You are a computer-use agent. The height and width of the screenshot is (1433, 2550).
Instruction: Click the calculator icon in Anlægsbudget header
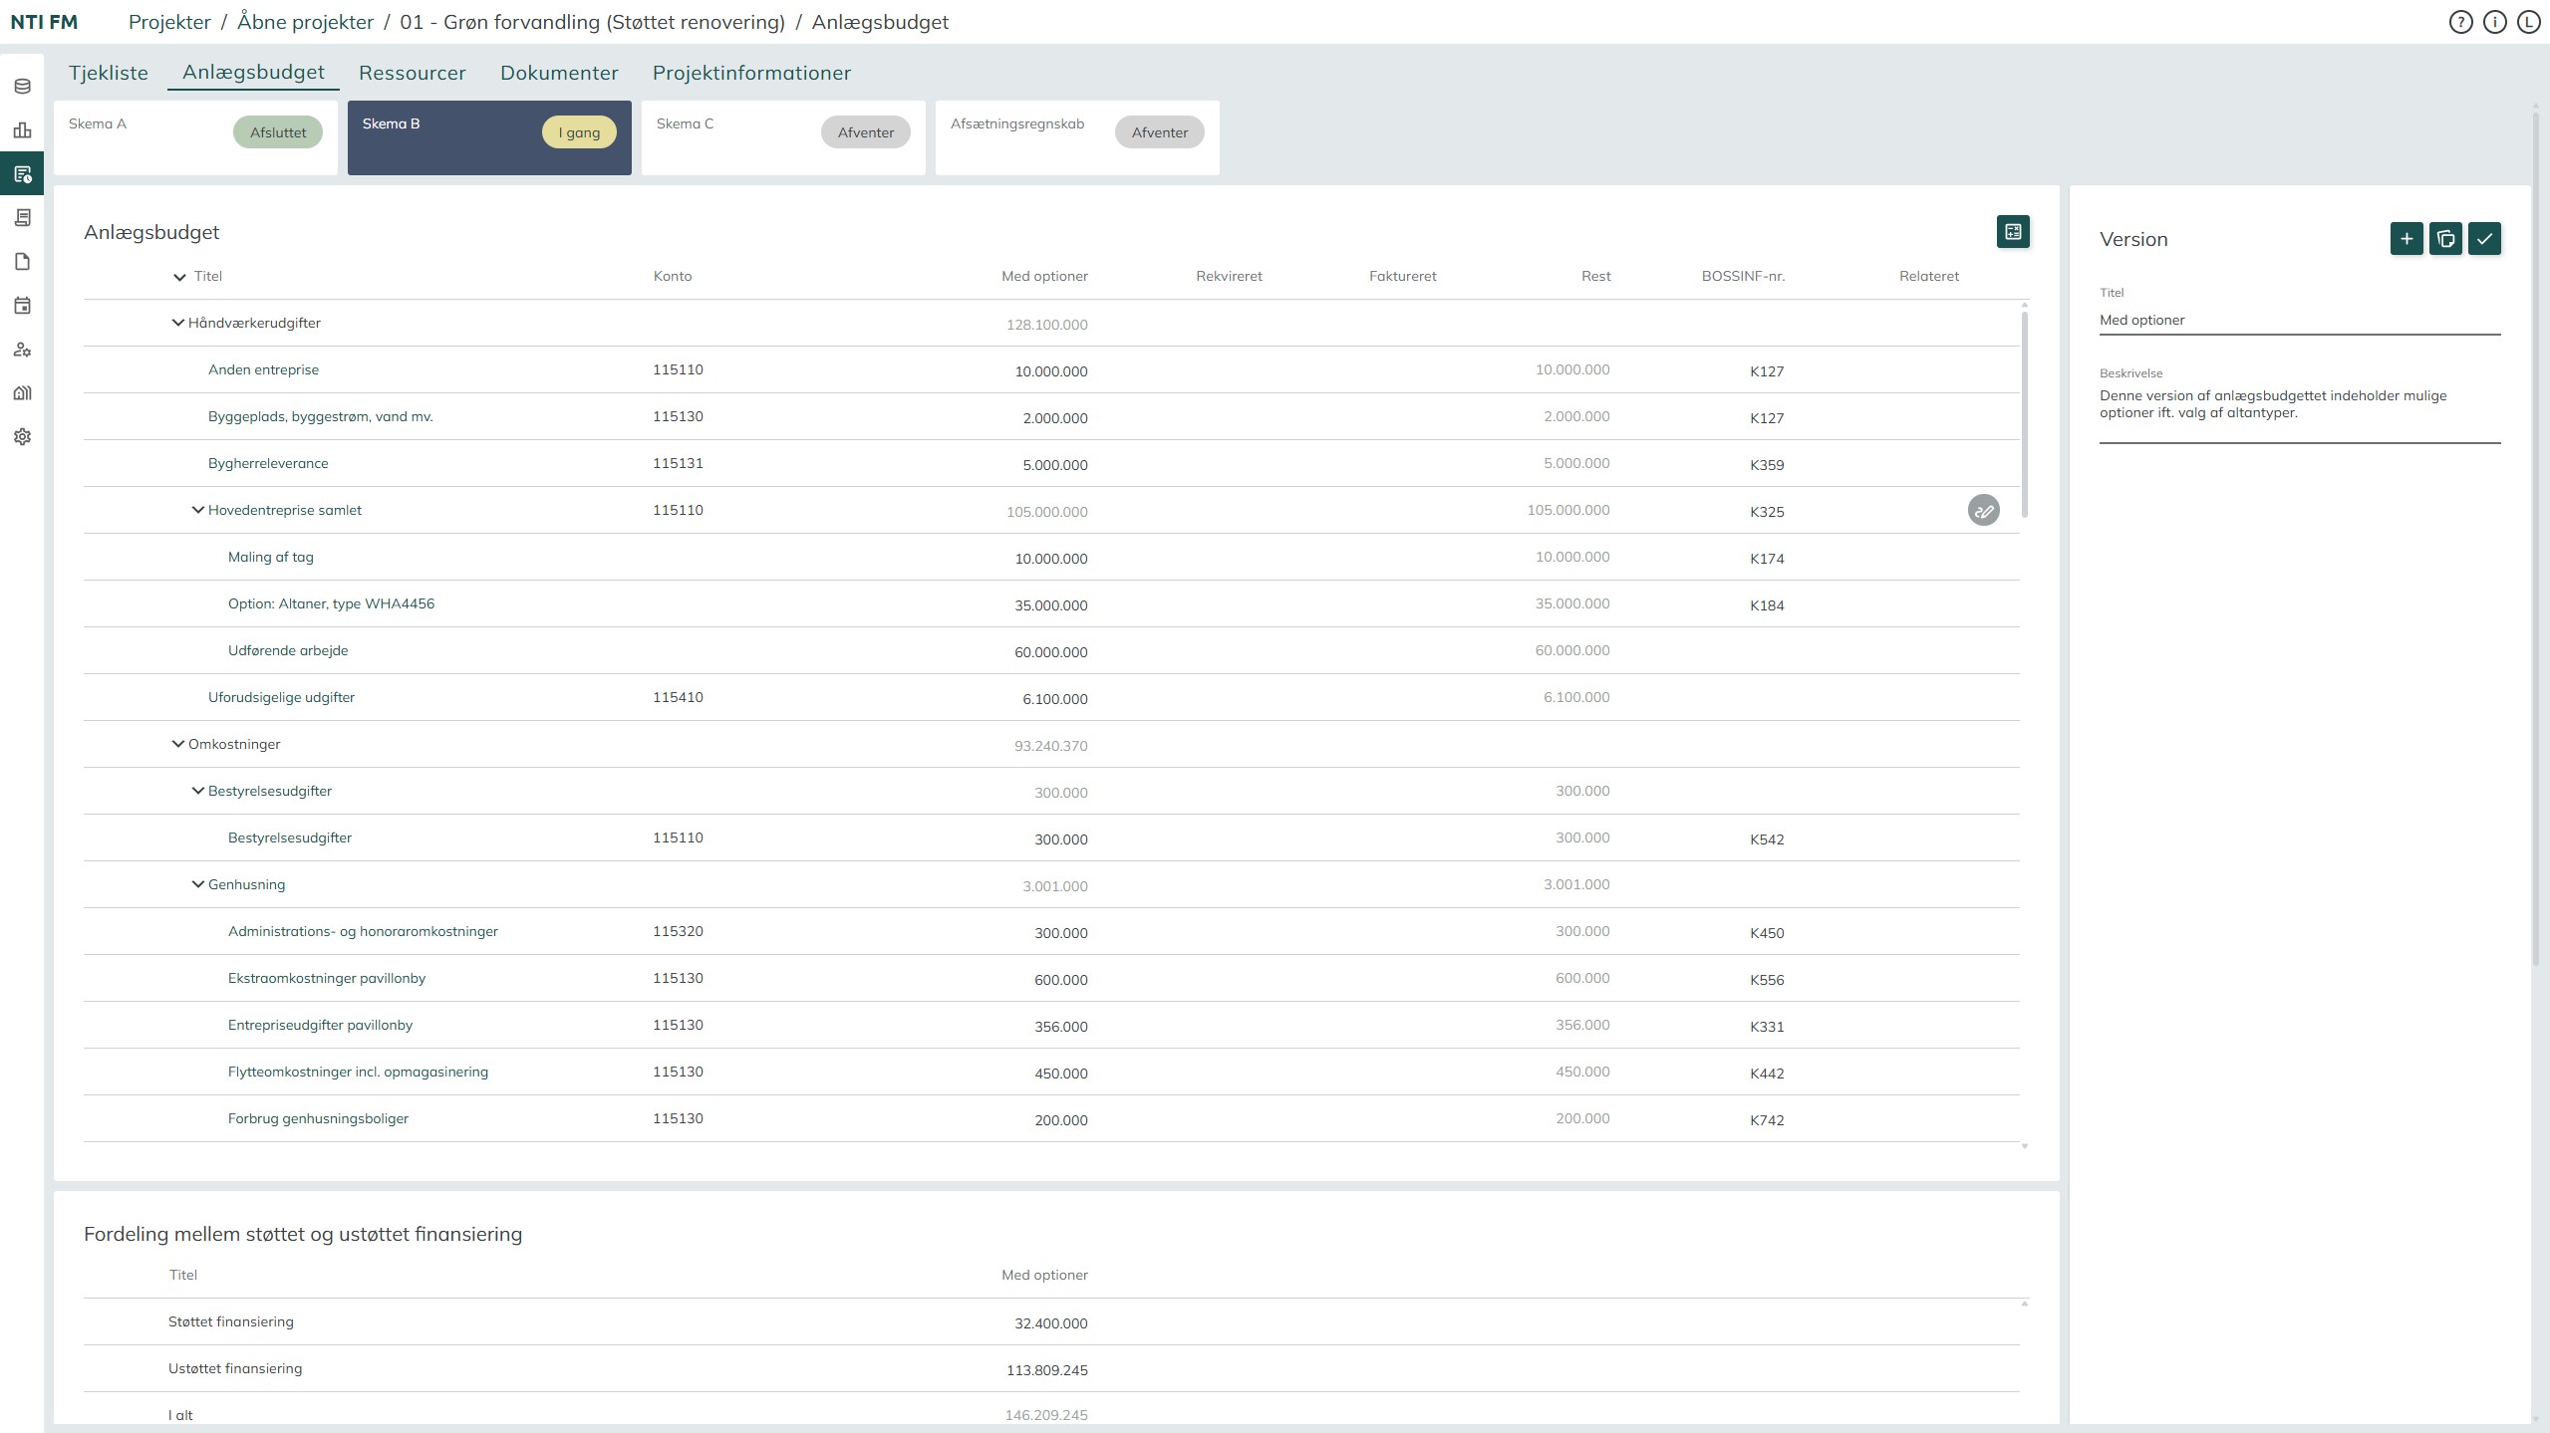coord(2012,232)
